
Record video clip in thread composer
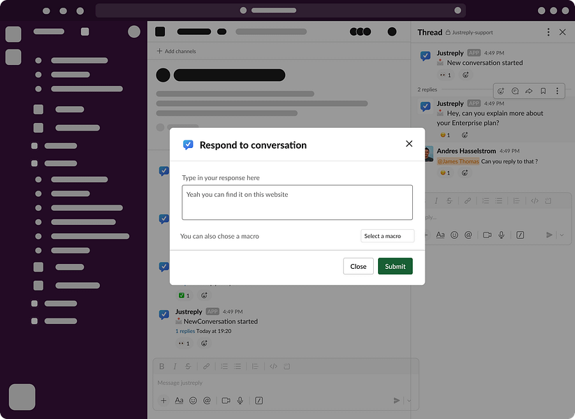pyautogui.click(x=488, y=235)
